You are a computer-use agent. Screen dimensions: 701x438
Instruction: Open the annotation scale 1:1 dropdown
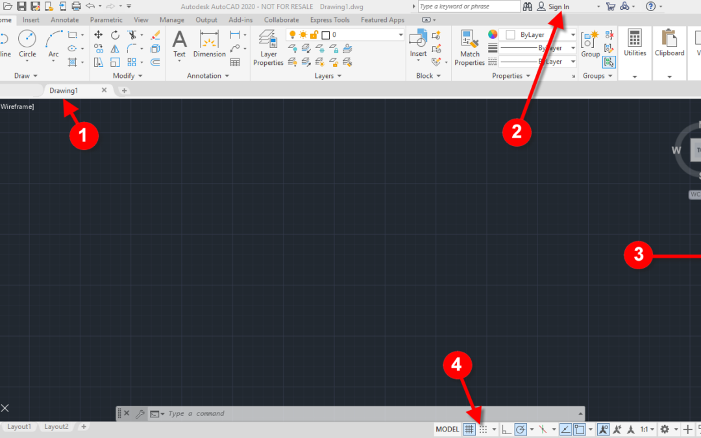pos(647,430)
